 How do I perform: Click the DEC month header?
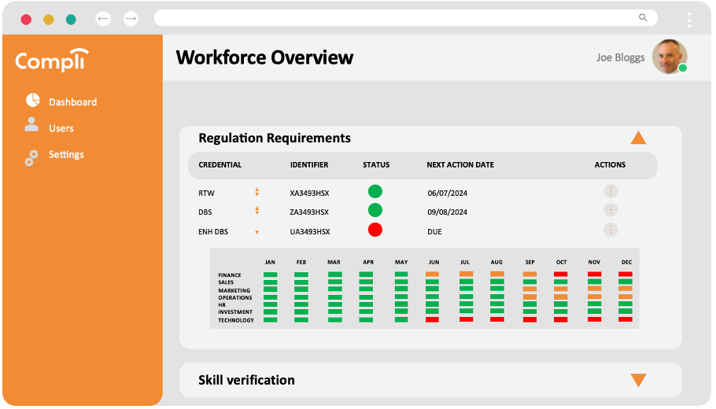point(626,263)
